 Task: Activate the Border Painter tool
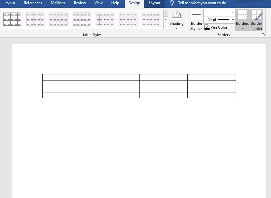click(256, 20)
